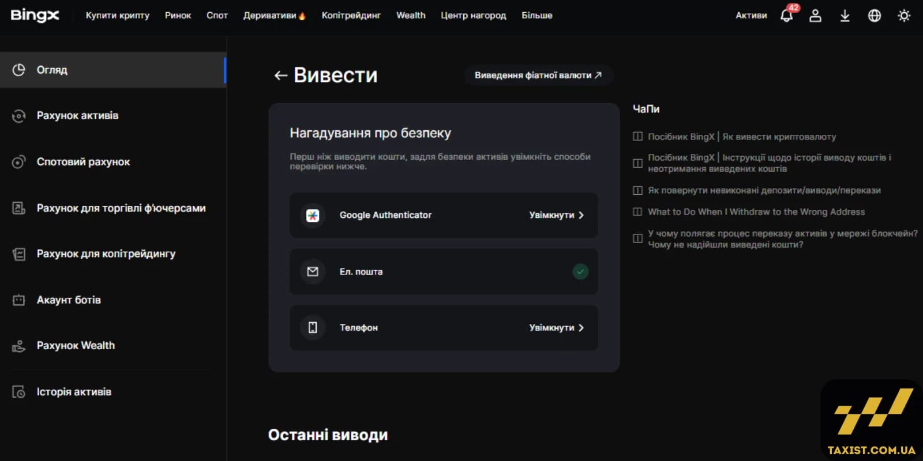Image resolution: width=923 pixels, height=461 pixels.
Task: Click Виведення фіатної валюти button
Action: pyautogui.click(x=538, y=75)
